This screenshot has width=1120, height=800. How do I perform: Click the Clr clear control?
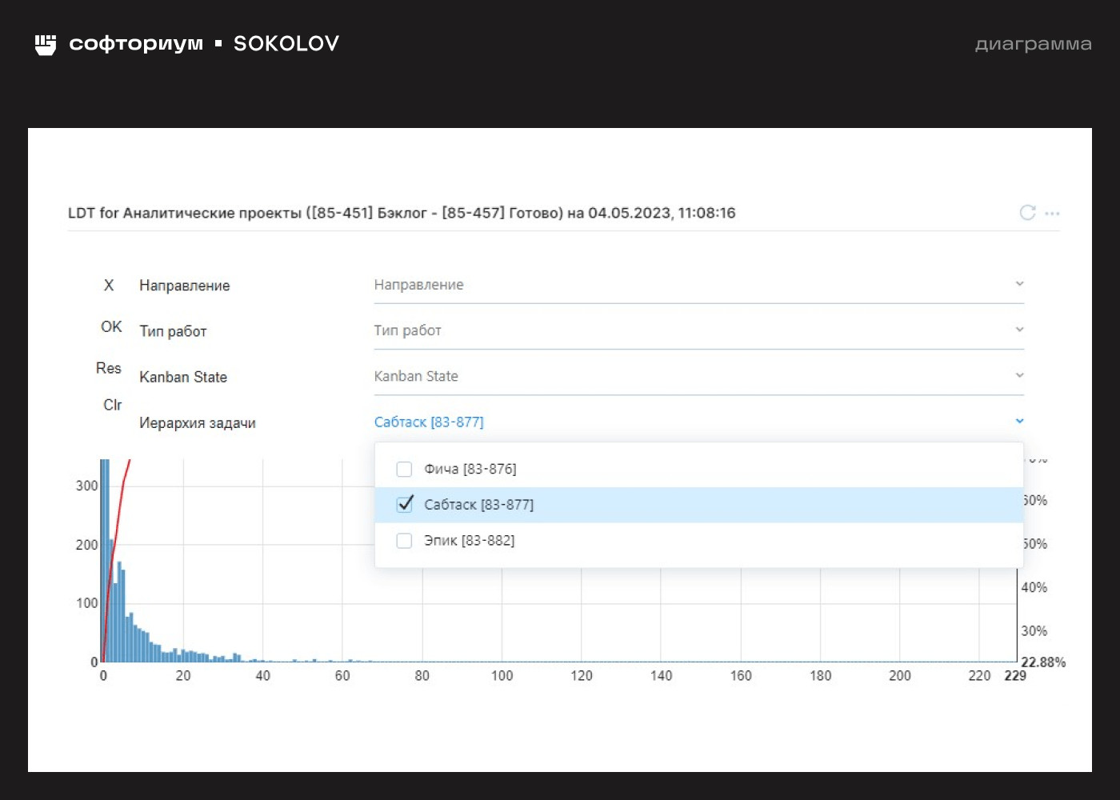[112, 406]
